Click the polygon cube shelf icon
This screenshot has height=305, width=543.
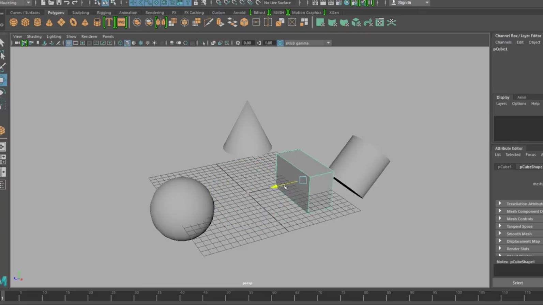(x=25, y=22)
